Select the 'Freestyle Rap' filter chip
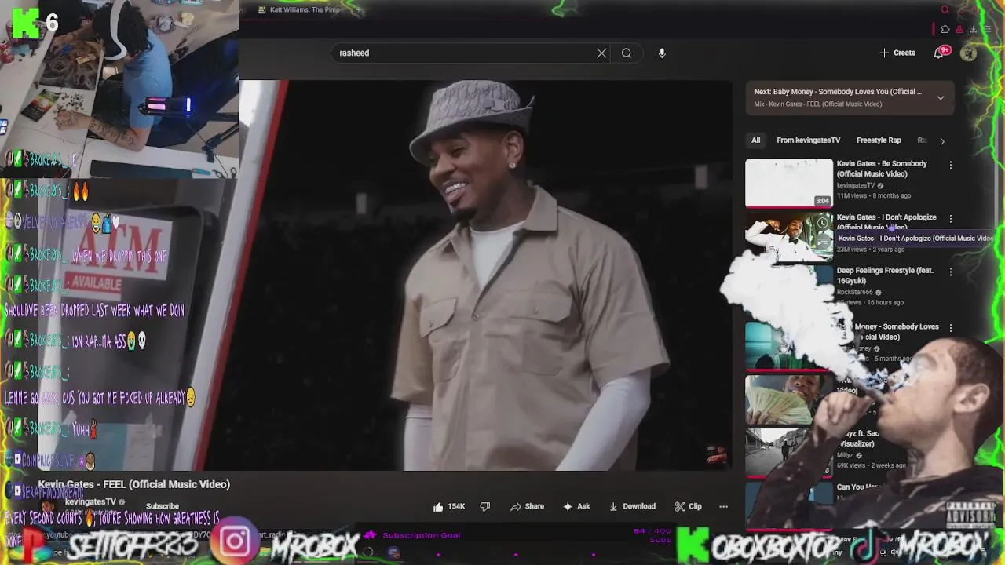Image resolution: width=1005 pixels, height=565 pixels. pyautogui.click(x=879, y=140)
